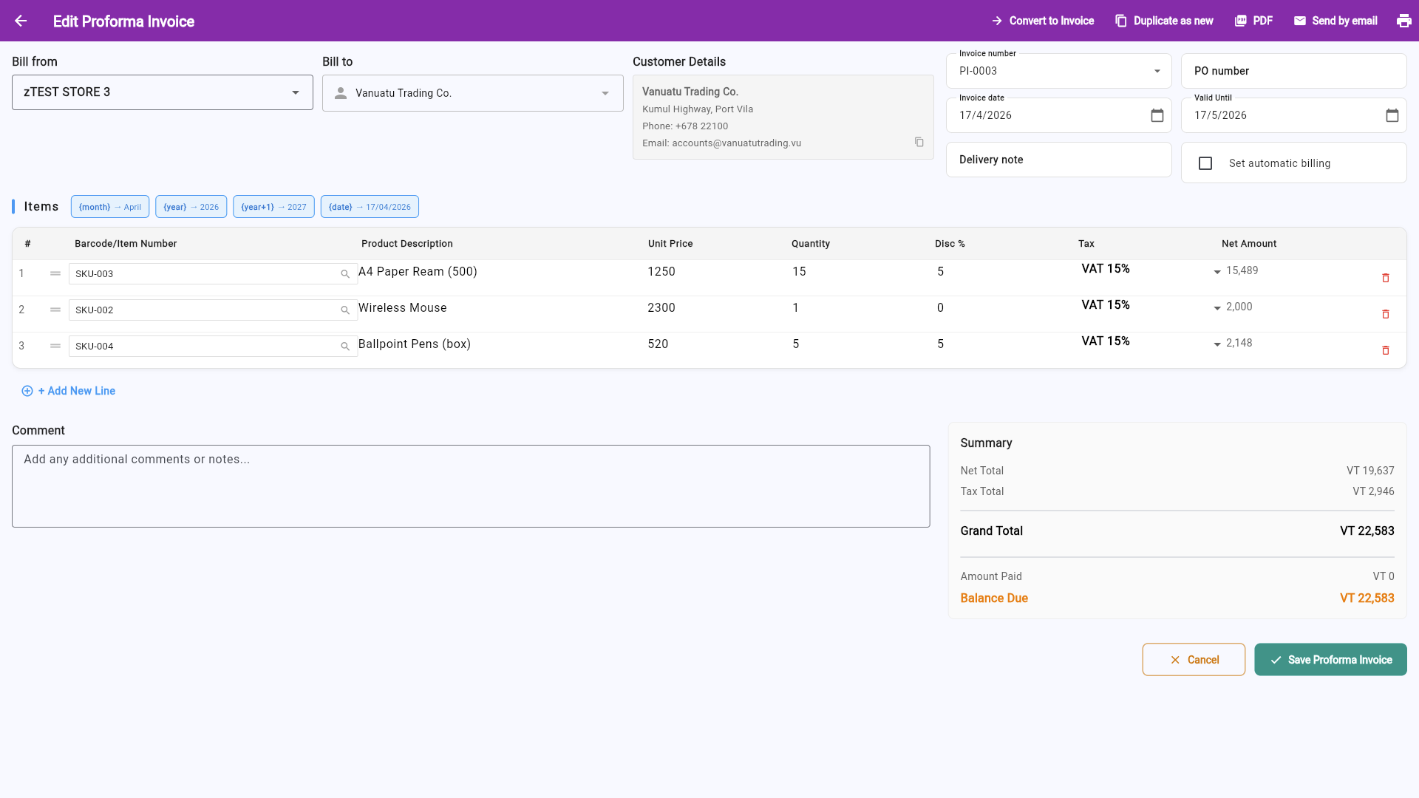Click Ballpoint Pens (box) description
This screenshot has height=798, width=1419.
415,344
